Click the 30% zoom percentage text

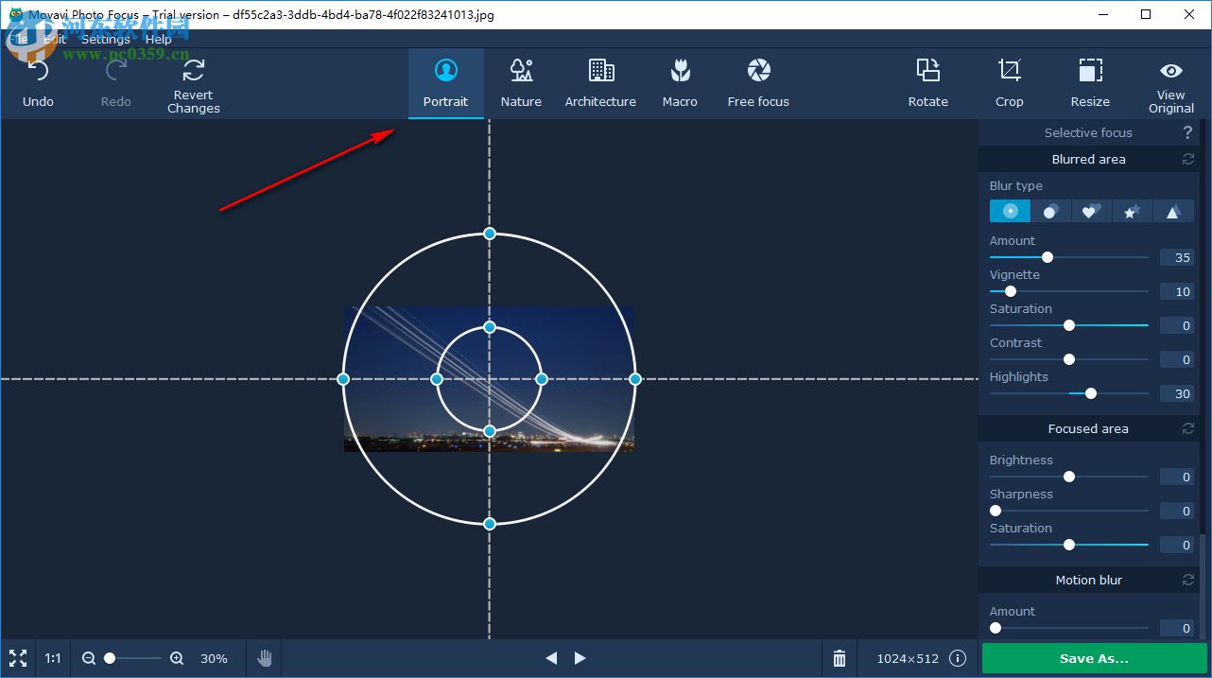click(214, 659)
